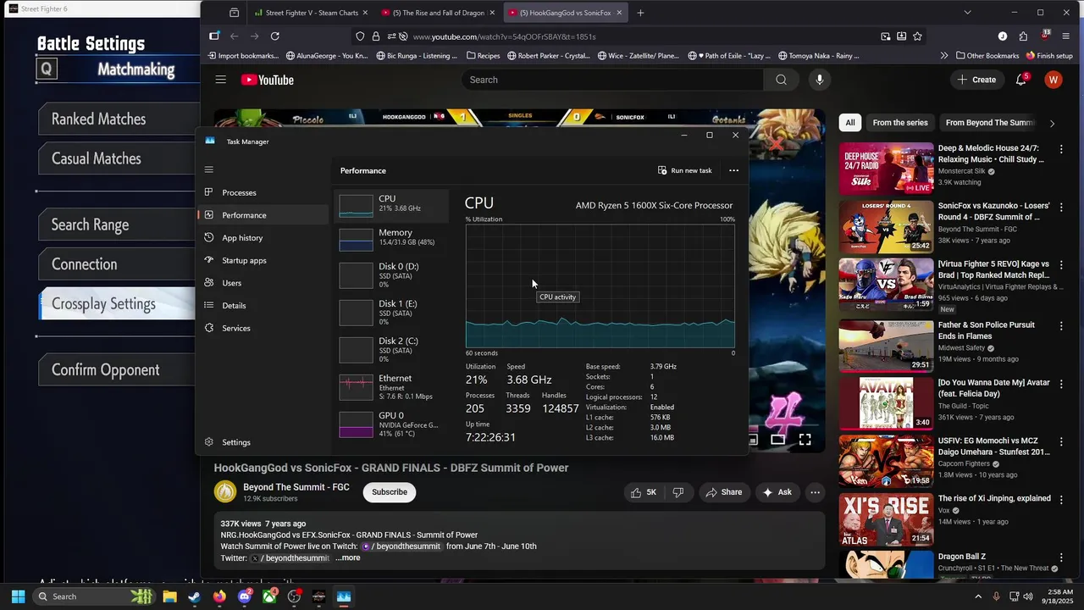The width and height of the screenshot is (1084, 610).
Task: Open Windows Start menu
Action: click(17, 596)
